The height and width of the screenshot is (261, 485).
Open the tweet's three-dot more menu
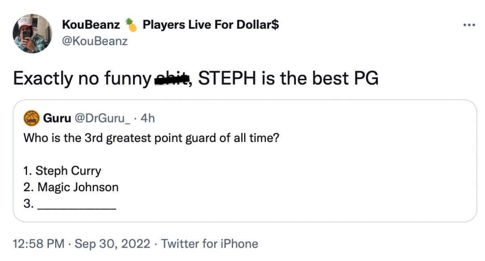(x=469, y=25)
